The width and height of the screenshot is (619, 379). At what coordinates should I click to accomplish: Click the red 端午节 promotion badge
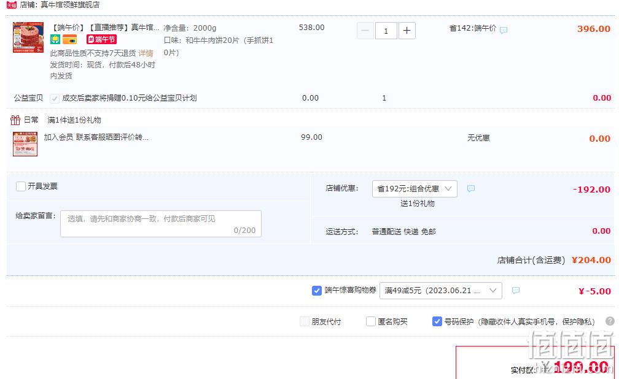[x=101, y=39]
